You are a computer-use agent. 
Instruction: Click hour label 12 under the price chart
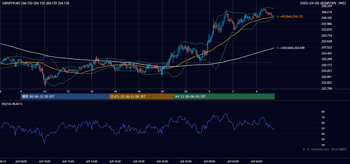68,91
